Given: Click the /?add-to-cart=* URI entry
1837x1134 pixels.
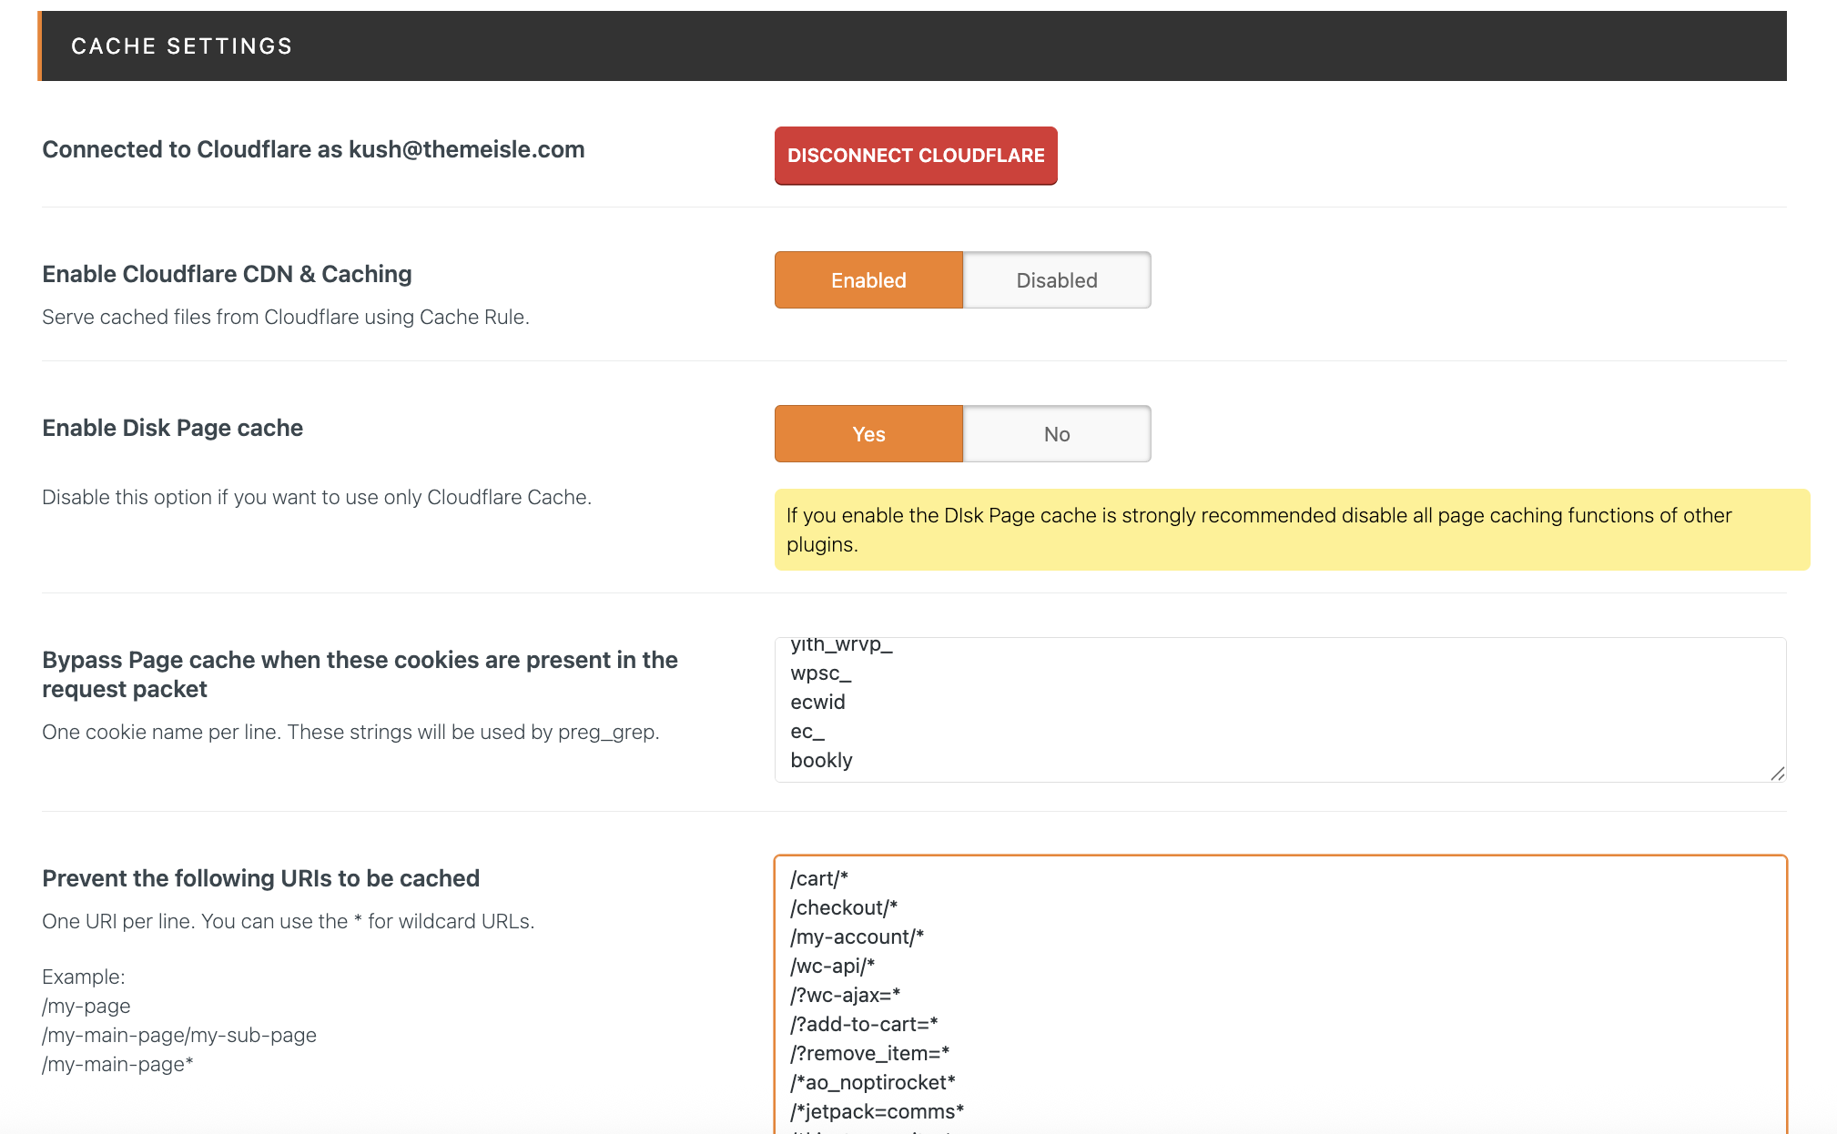Looking at the screenshot, I should tap(863, 1025).
